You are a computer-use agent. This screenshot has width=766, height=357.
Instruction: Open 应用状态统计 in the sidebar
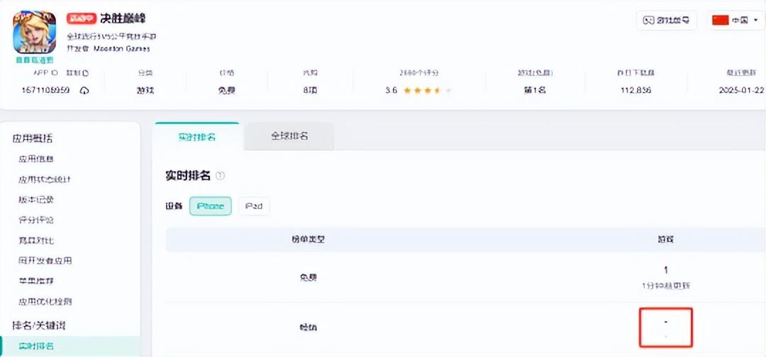44,179
